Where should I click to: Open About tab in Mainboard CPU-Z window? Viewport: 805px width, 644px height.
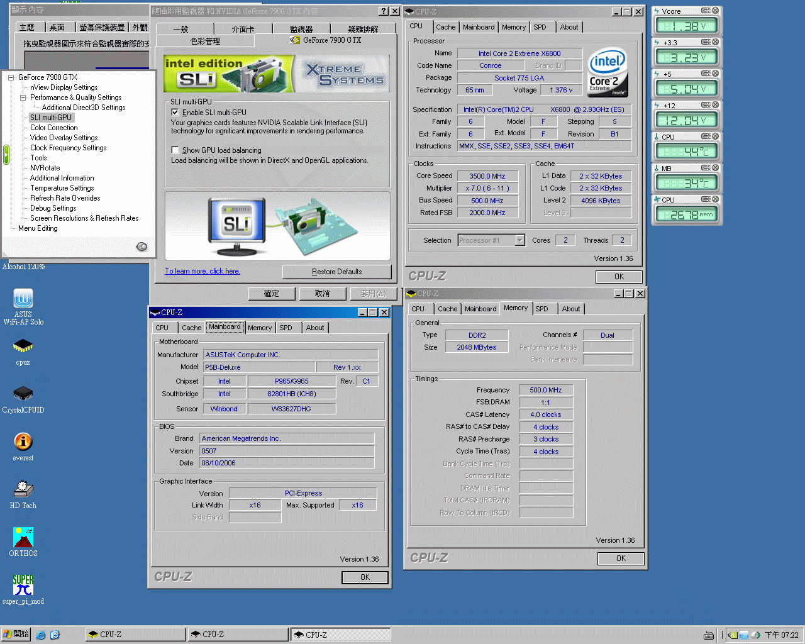(x=315, y=328)
